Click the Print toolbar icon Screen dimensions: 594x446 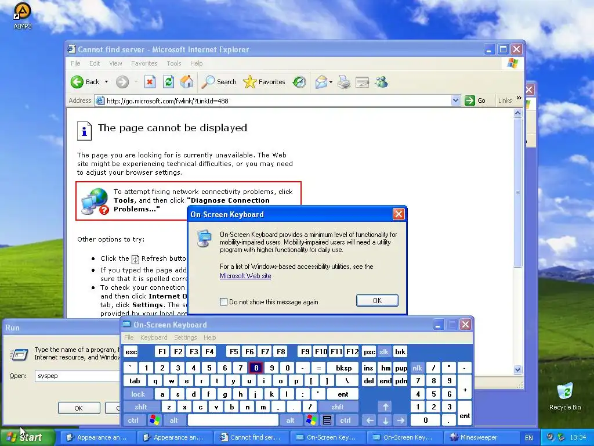[x=344, y=82]
